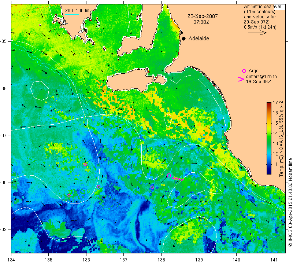Click the magenta Argo circle legend symbol

coord(244,71)
